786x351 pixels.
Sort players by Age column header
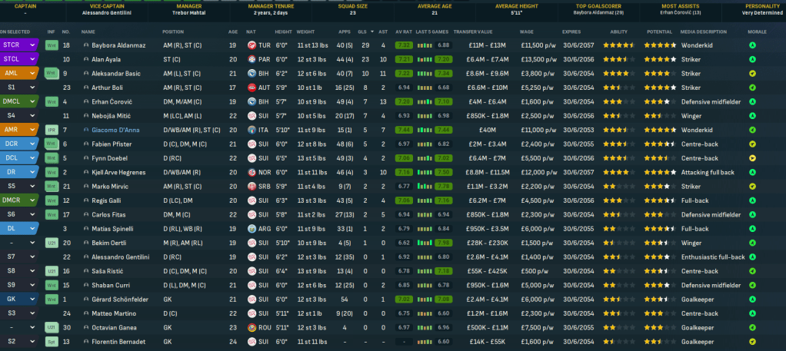(x=233, y=32)
